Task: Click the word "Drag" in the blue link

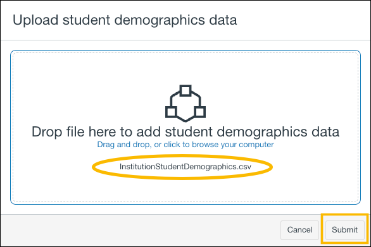Action: point(106,145)
